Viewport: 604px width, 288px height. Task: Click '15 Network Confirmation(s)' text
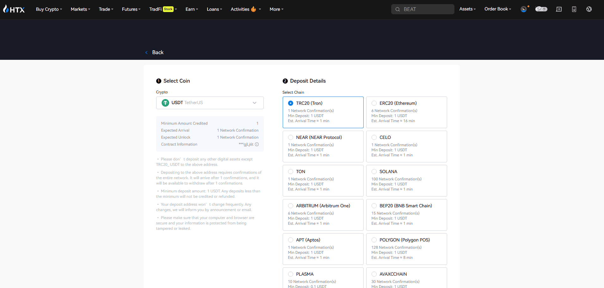coord(395,213)
